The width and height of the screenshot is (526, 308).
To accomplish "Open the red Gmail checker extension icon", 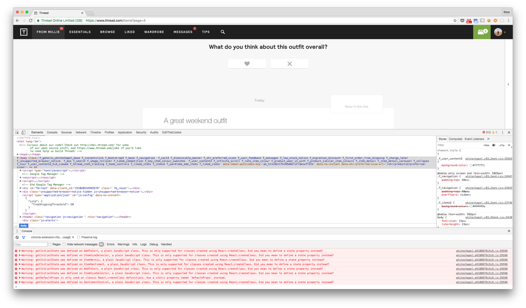I will [469, 21].
